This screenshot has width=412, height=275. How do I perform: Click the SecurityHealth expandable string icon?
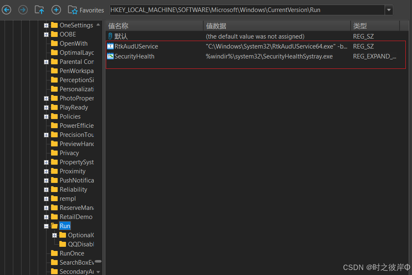(110, 56)
